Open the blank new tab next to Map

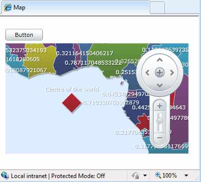point(157,7)
